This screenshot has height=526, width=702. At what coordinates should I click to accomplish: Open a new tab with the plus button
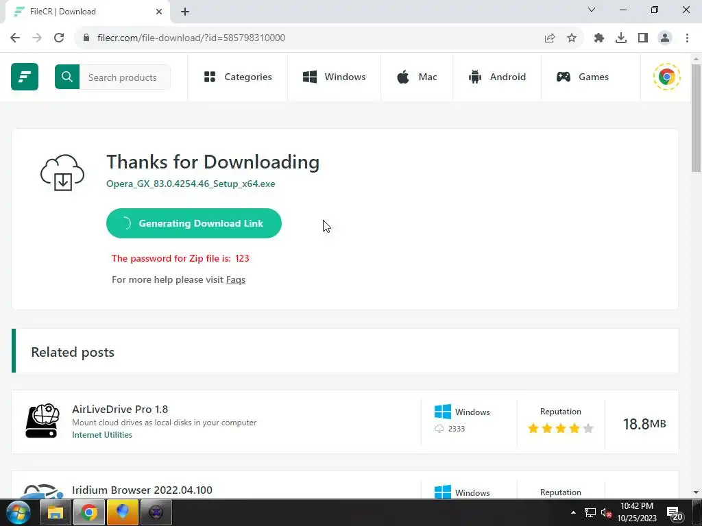[185, 12]
